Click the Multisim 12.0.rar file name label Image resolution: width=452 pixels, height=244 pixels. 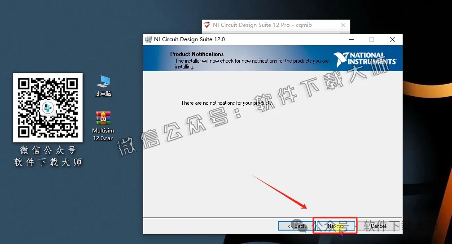click(103, 134)
